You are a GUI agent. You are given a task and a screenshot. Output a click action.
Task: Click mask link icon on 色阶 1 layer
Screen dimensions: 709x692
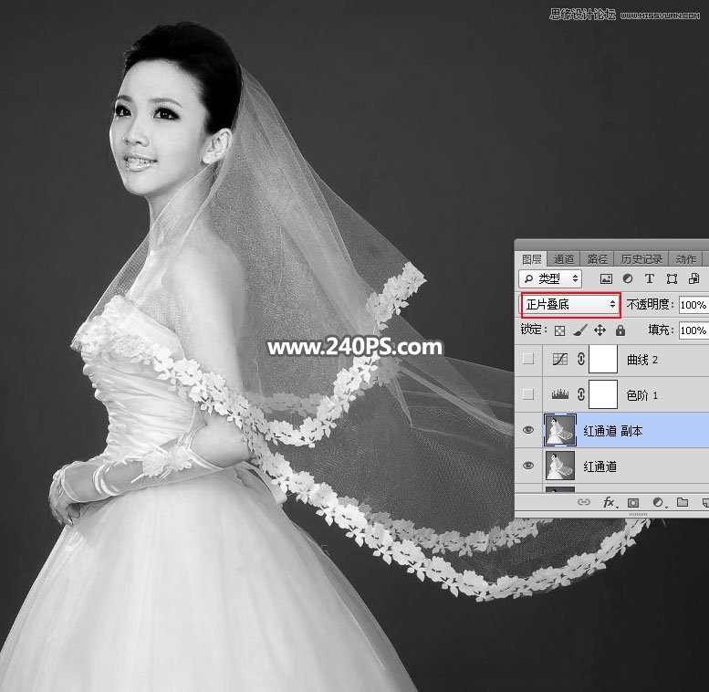pyautogui.click(x=581, y=394)
